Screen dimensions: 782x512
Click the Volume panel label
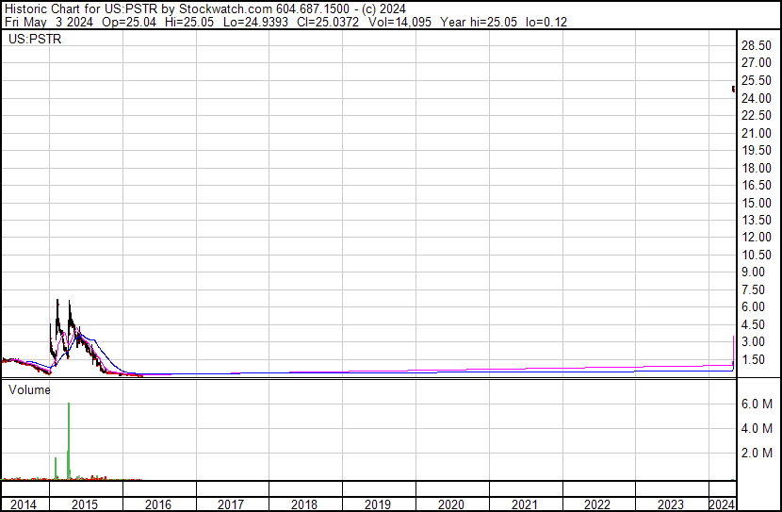coord(29,388)
